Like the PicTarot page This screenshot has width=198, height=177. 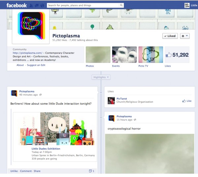[x=186, y=101]
